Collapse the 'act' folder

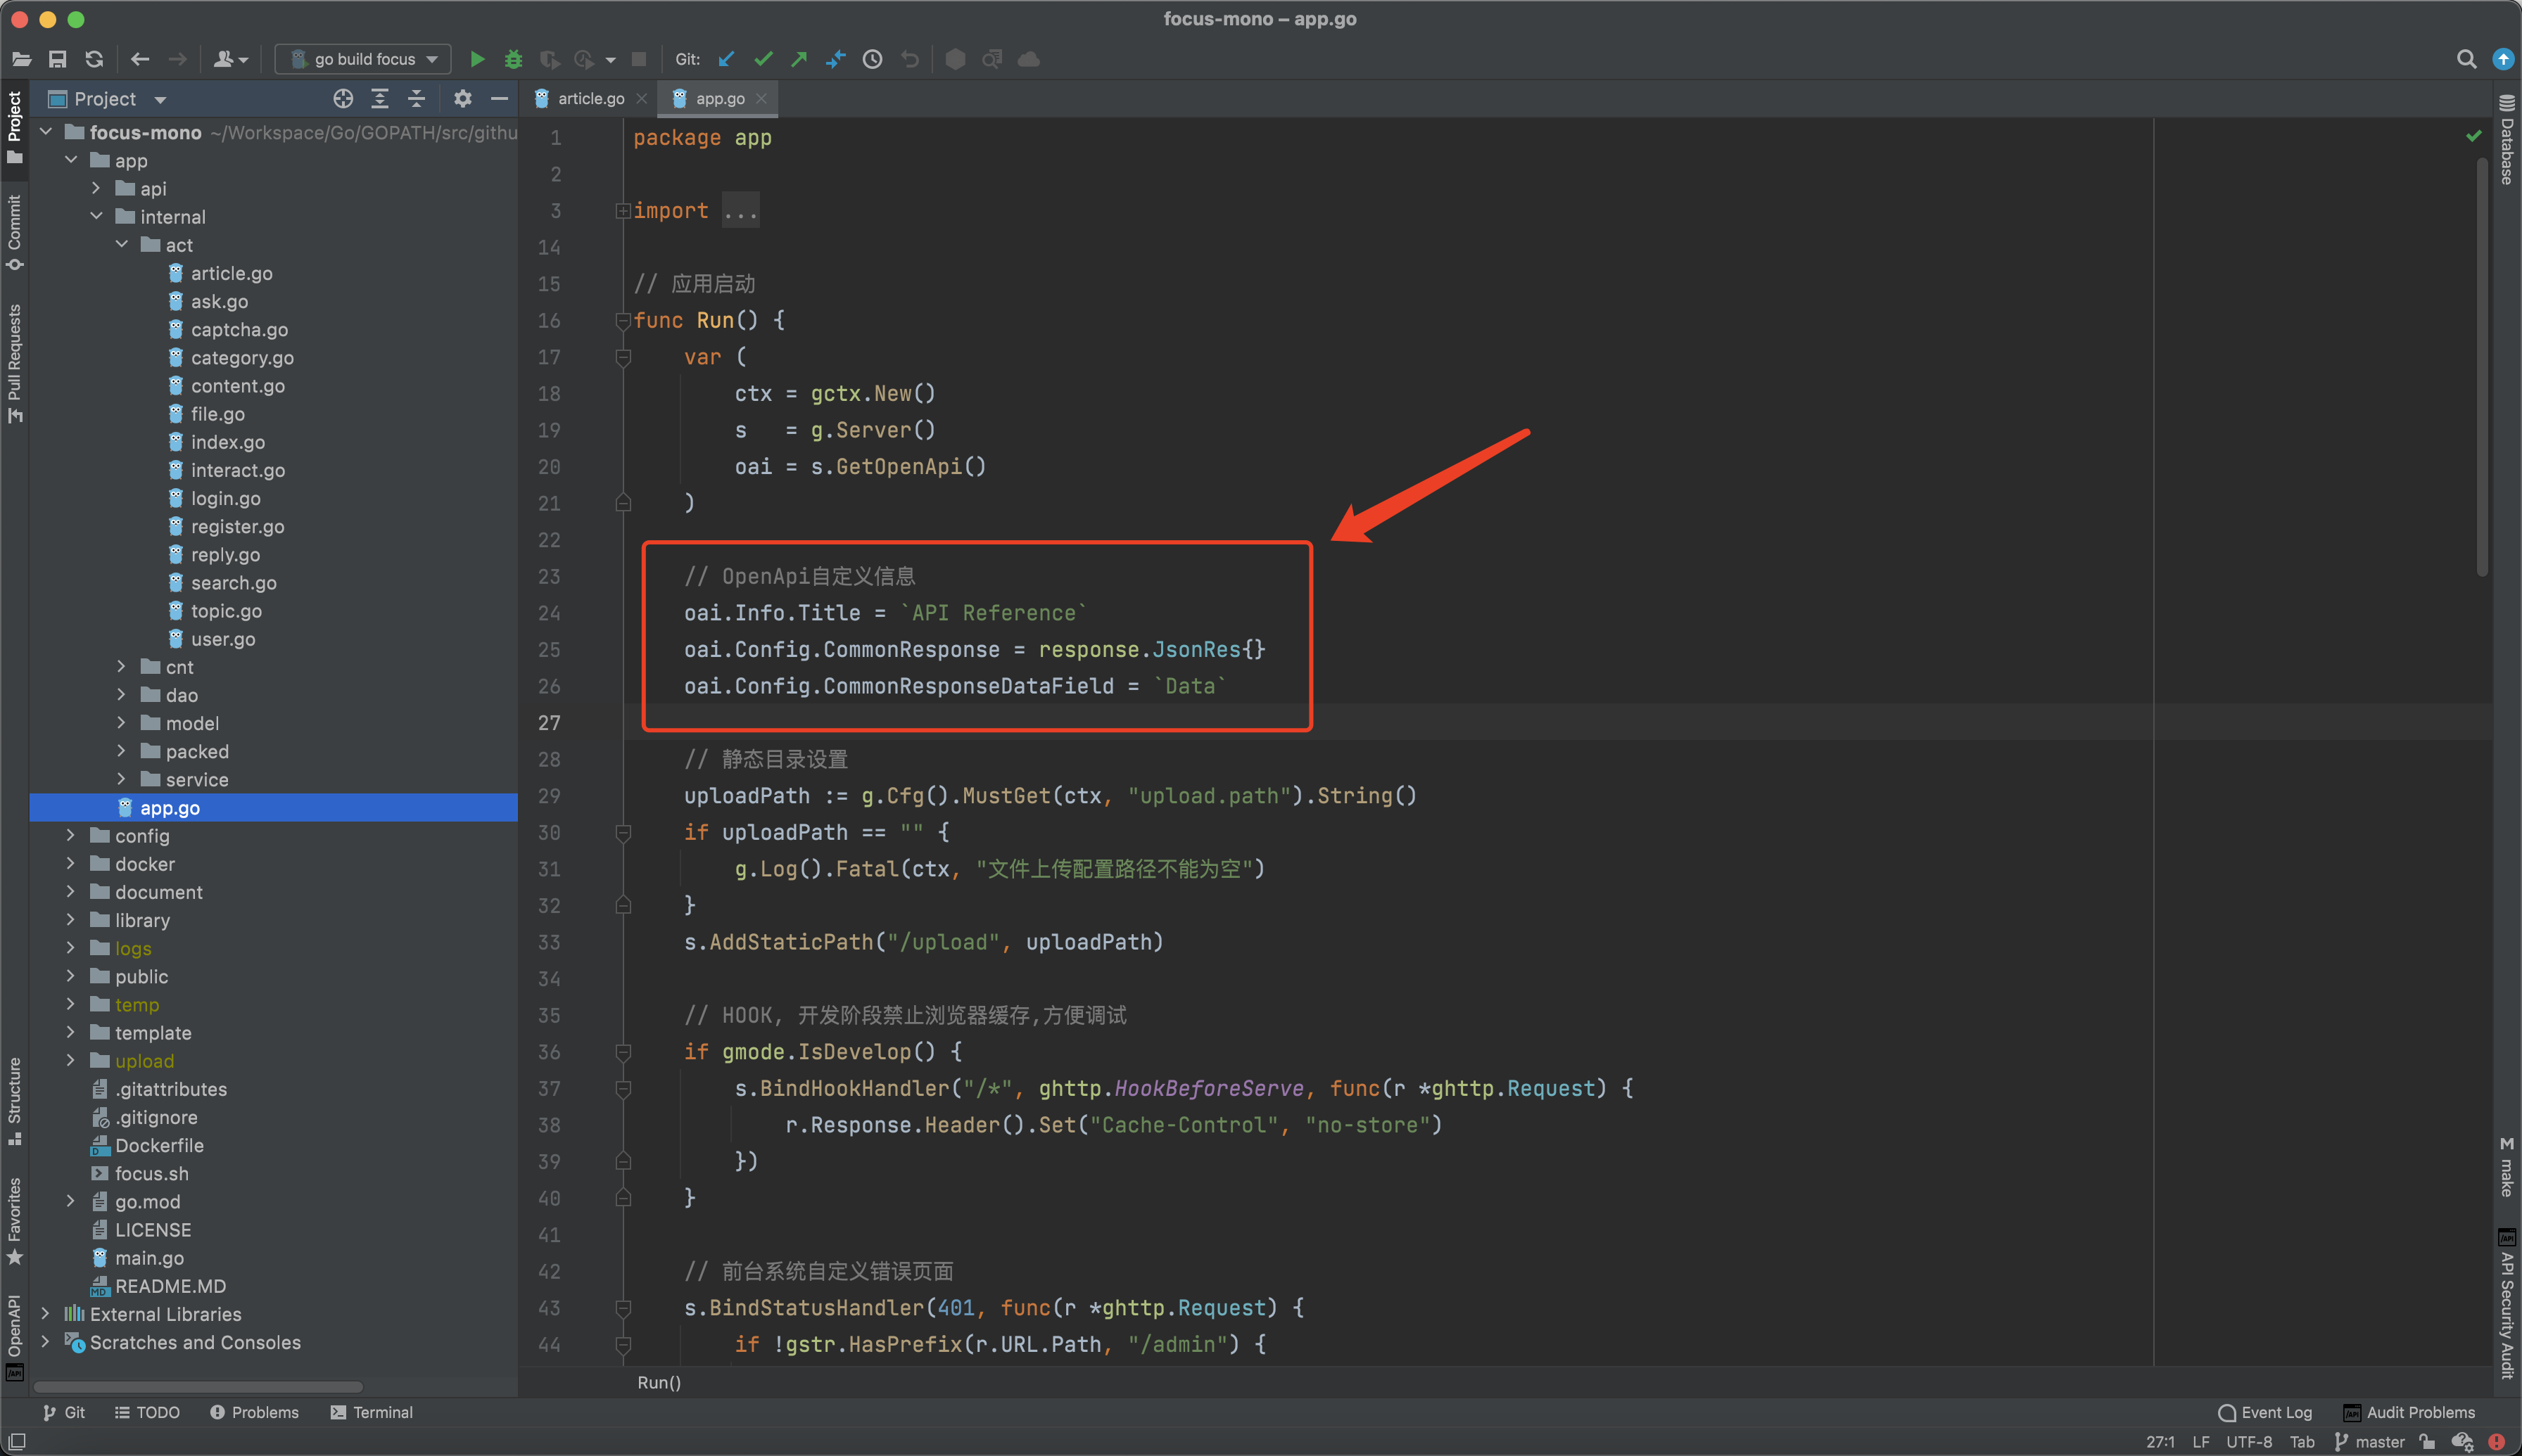tap(121, 245)
